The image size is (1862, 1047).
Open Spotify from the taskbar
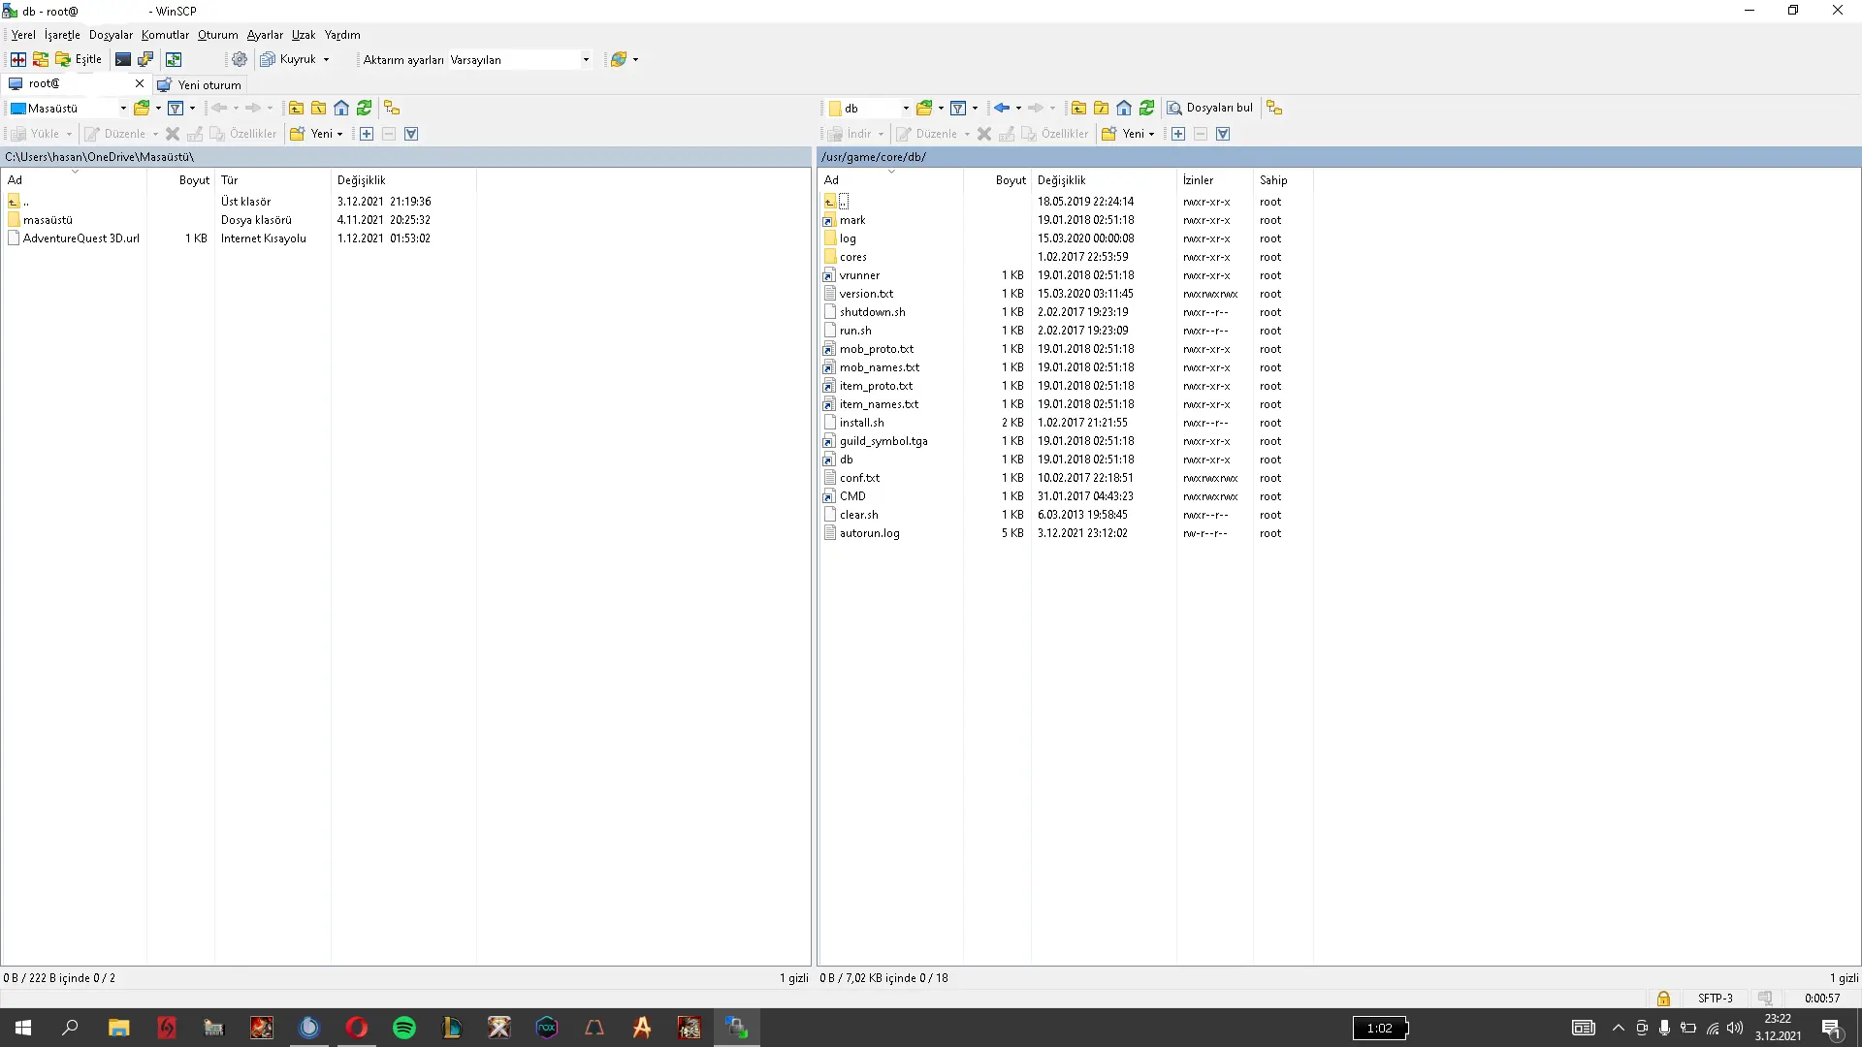click(404, 1028)
